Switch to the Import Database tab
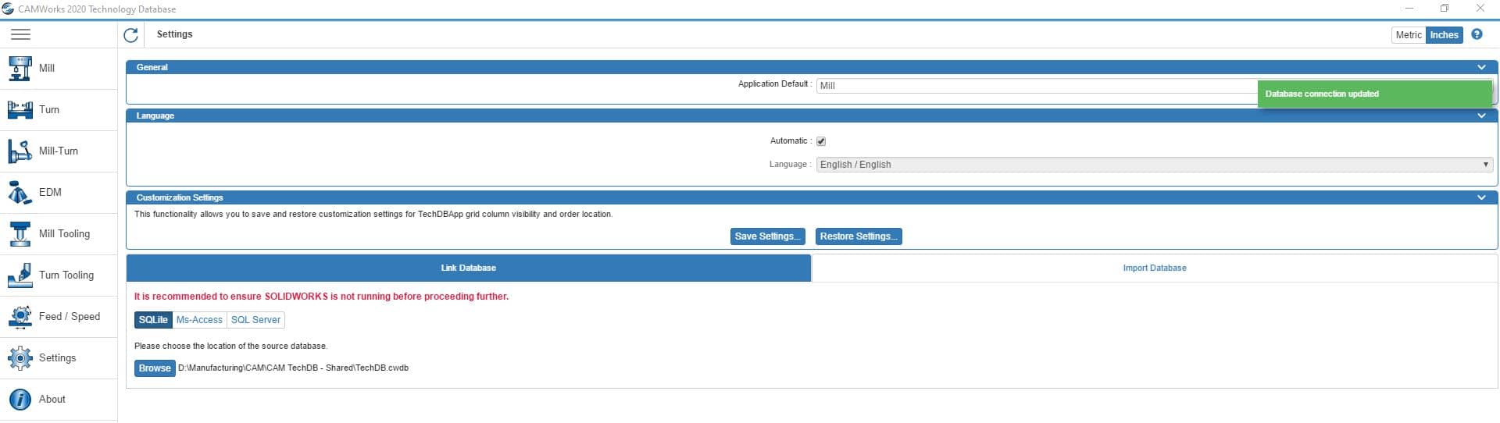 tap(1155, 268)
